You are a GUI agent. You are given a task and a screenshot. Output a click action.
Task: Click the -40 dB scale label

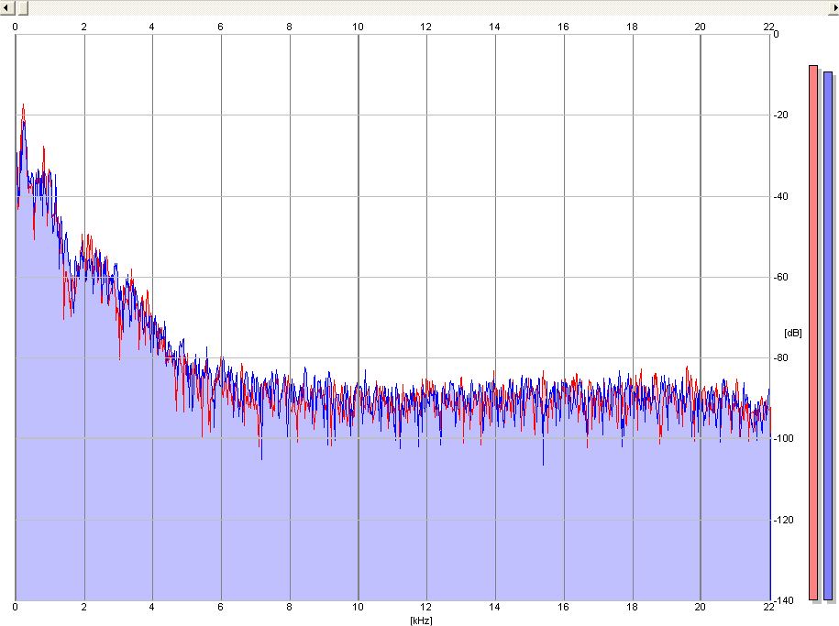[x=781, y=196]
